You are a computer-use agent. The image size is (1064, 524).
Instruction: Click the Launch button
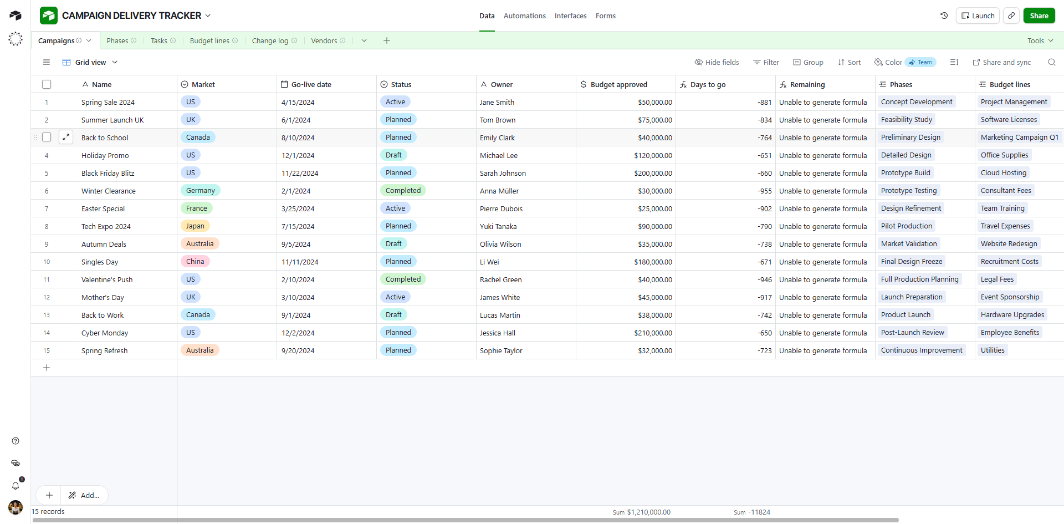pyautogui.click(x=978, y=16)
